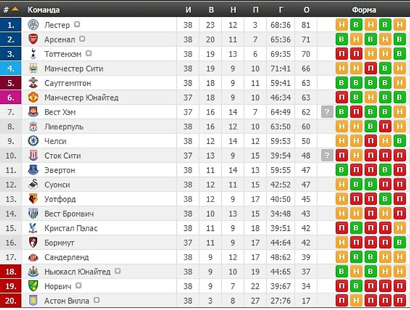Open the Ливерпуль team link
The width and height of the screenshot is (410, 310).
(64, 127)
